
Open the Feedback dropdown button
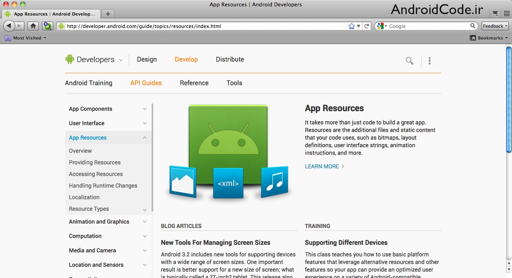495,26
